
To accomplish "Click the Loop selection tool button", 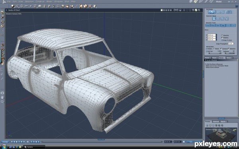I will [x=208, y=25].
